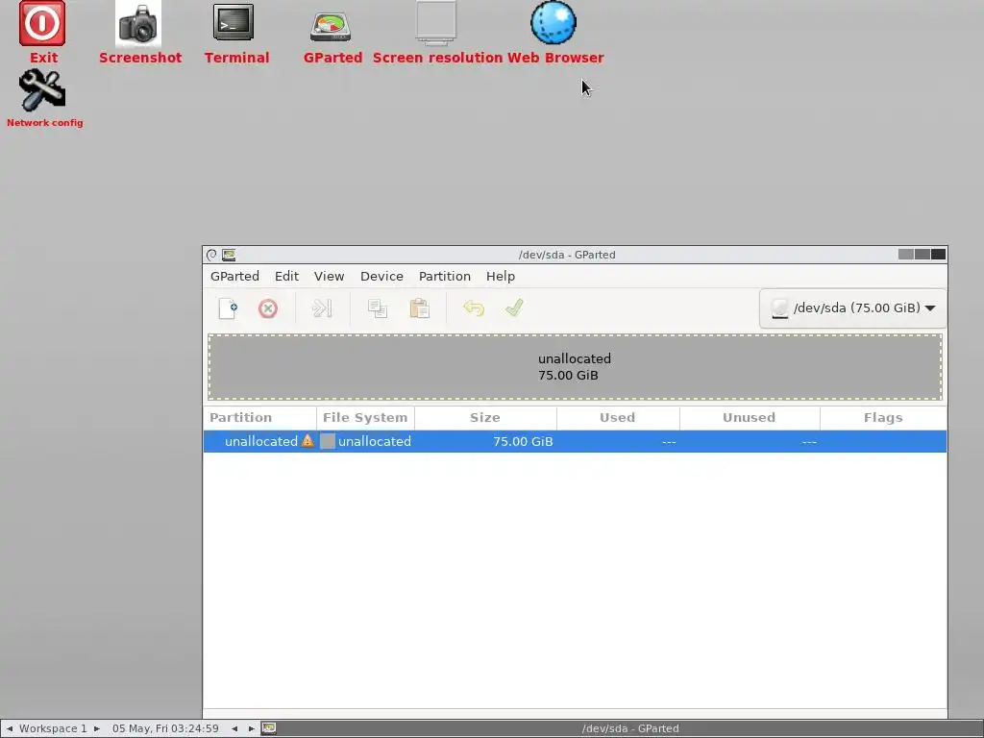Click the Paste partition toolbar icon
Viewport: 984px width, 738px height.
click(419, 308)
